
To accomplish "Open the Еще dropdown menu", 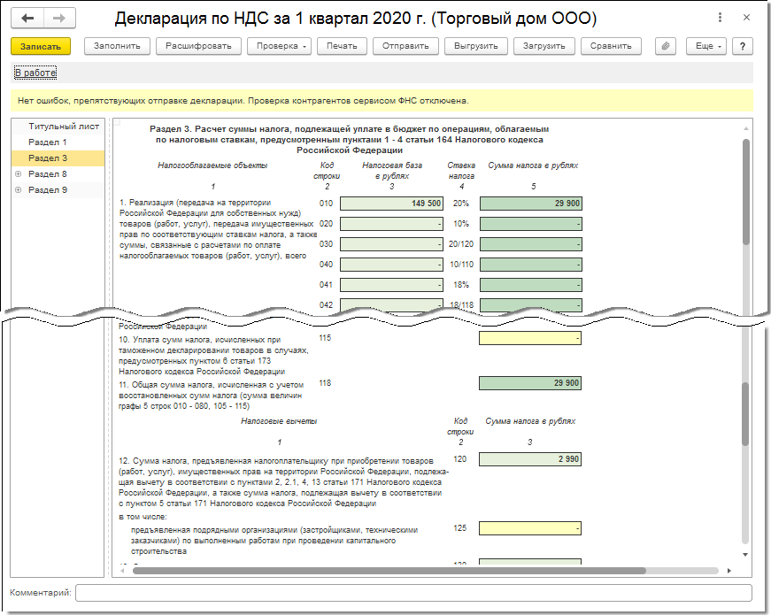I will [x=706, y=46].
